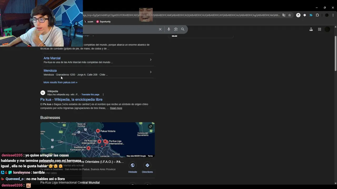Expand Arte Marcial row chevron

(151, 60)
